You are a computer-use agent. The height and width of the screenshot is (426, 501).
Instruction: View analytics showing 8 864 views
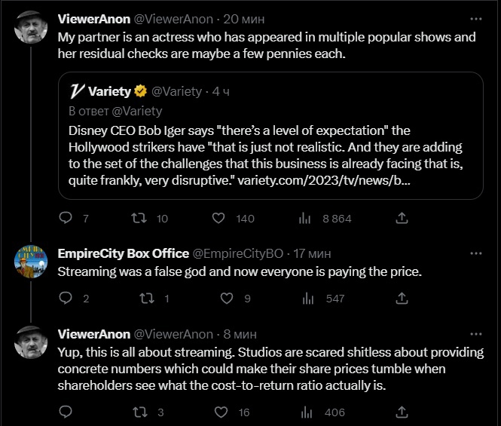click(305, 219)
